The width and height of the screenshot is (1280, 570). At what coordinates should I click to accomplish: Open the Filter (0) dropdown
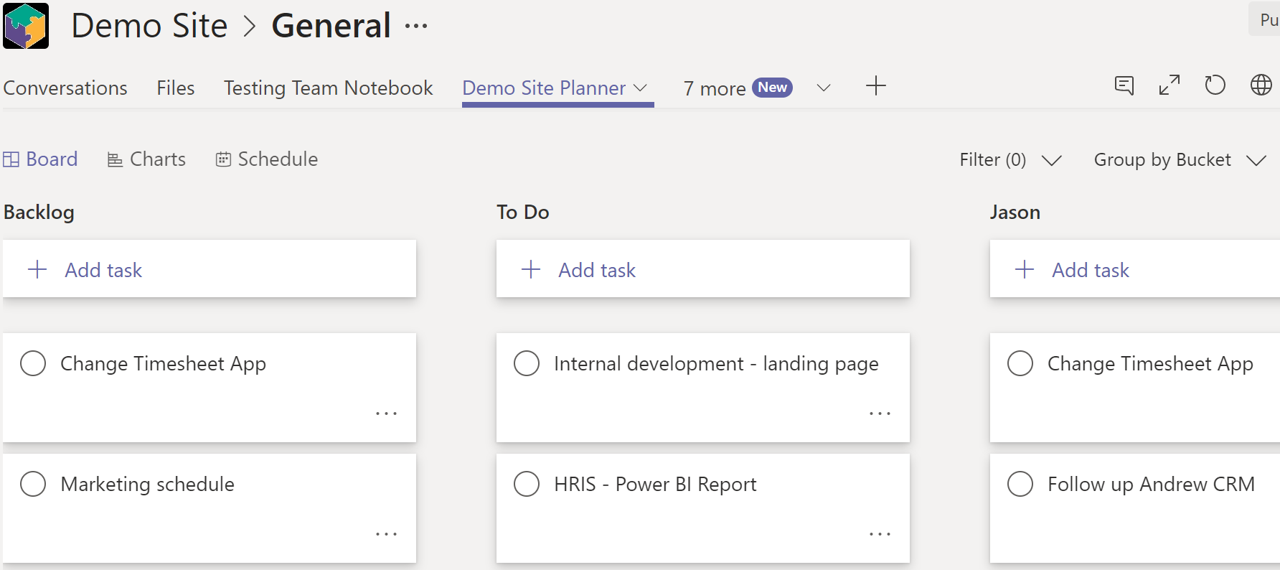[x=1010, y=159]
